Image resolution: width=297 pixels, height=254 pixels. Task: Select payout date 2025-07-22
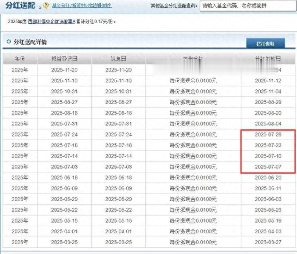coord(268,146)
